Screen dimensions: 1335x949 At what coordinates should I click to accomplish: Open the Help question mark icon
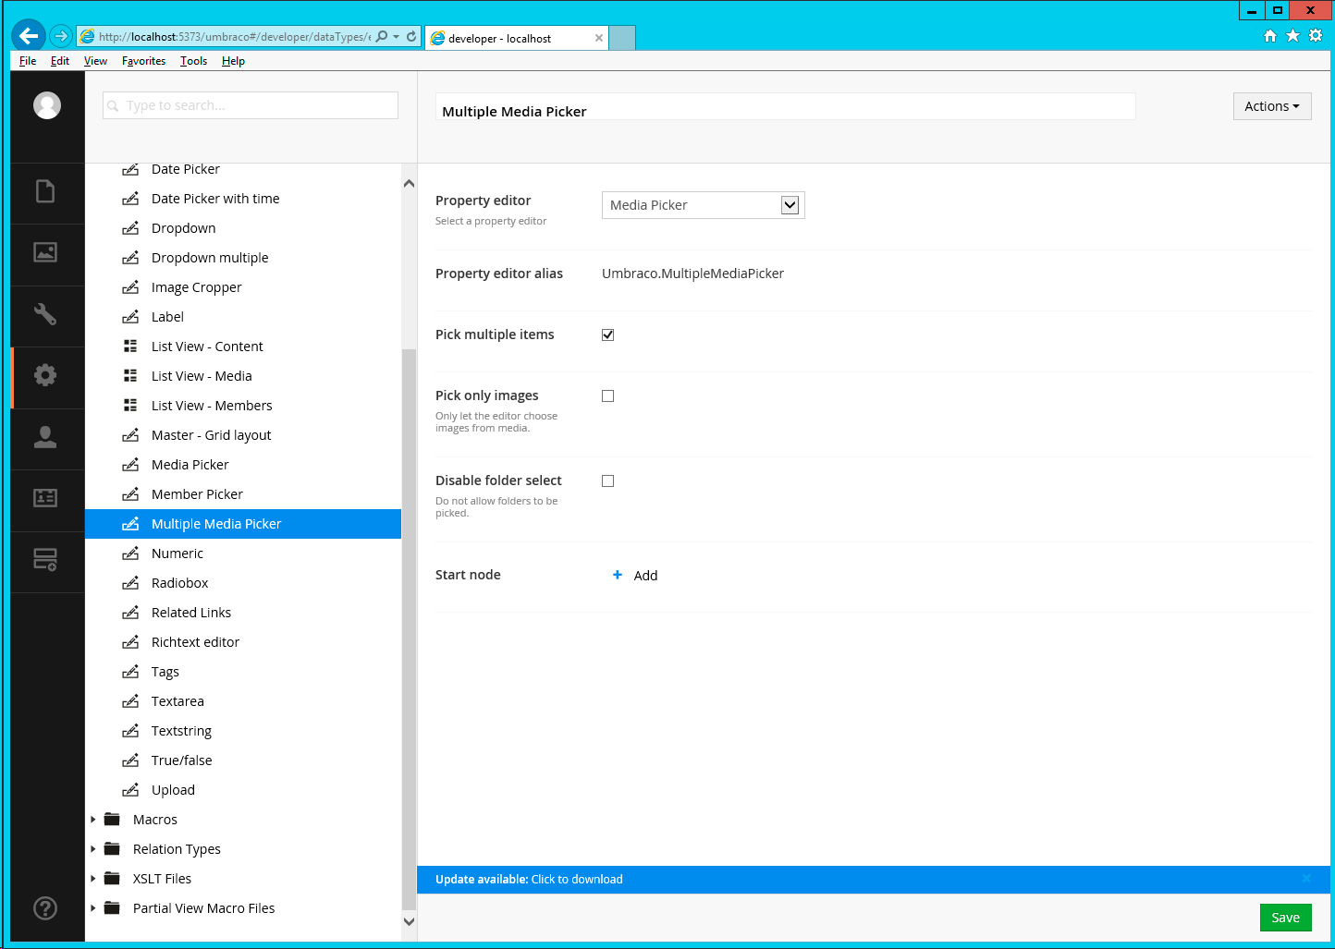pos(45,908)
